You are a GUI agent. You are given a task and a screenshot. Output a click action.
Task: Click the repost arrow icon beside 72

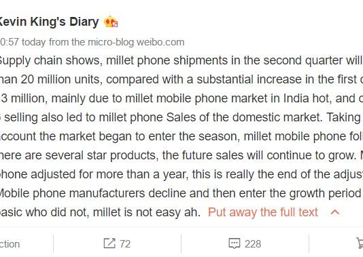pyautogui.click(x=109, y=243)
